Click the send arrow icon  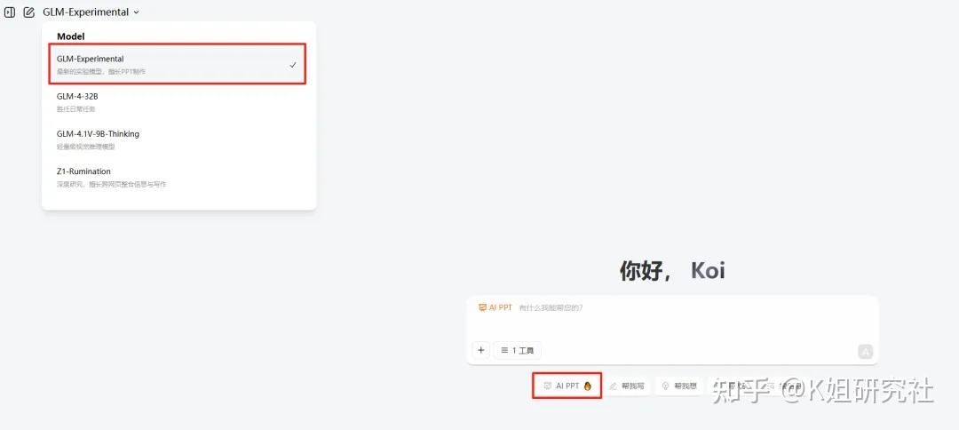[865, 351]
